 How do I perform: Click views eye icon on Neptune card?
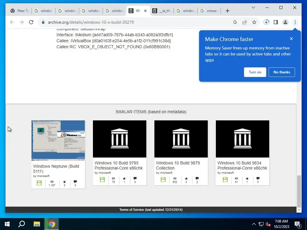[x=52, y=182]
